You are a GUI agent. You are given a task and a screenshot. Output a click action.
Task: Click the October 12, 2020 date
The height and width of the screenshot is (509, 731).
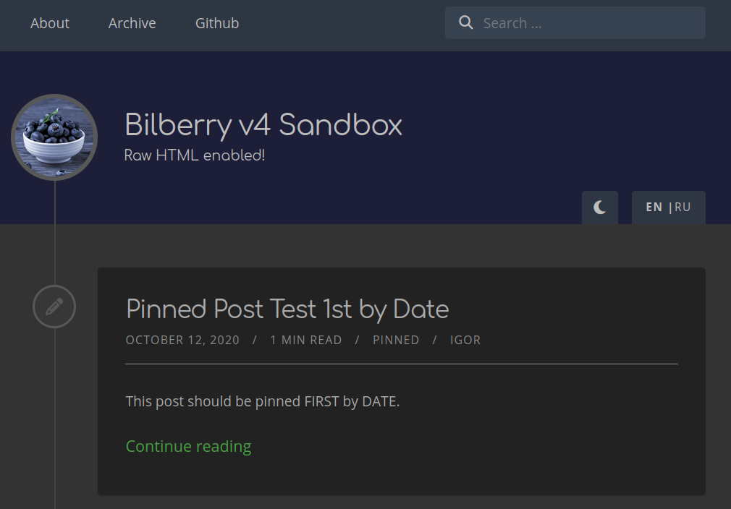pyautogui.click(x=182, y=340)
